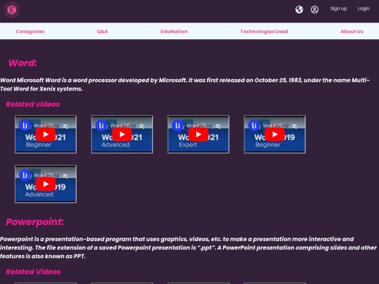Play the Word 2019 Advanced video
The width and height of the screenshot is (379, 284).
(x=46, y=184)
